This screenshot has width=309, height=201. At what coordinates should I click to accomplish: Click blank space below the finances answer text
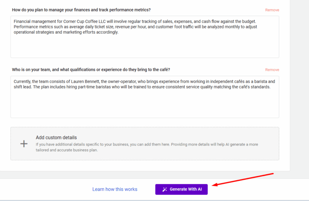point(145,48)
